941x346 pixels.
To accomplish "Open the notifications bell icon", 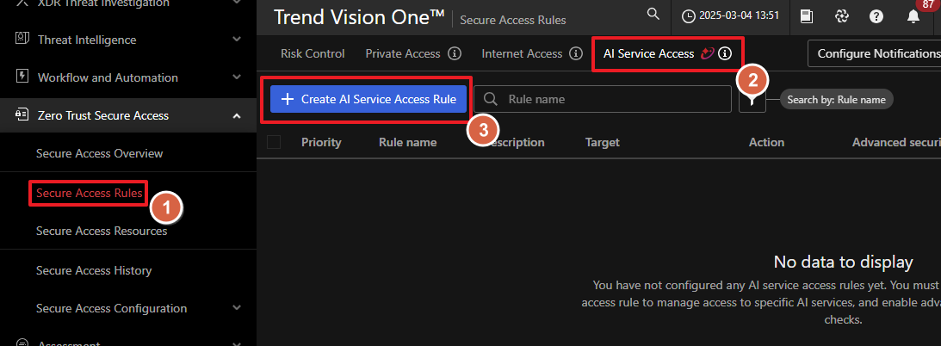I will coord(913,16).
